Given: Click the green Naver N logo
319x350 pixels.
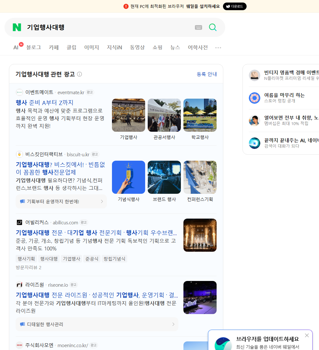Looking at the screenshot, I should pyautogui.click(x=17, y=27).
